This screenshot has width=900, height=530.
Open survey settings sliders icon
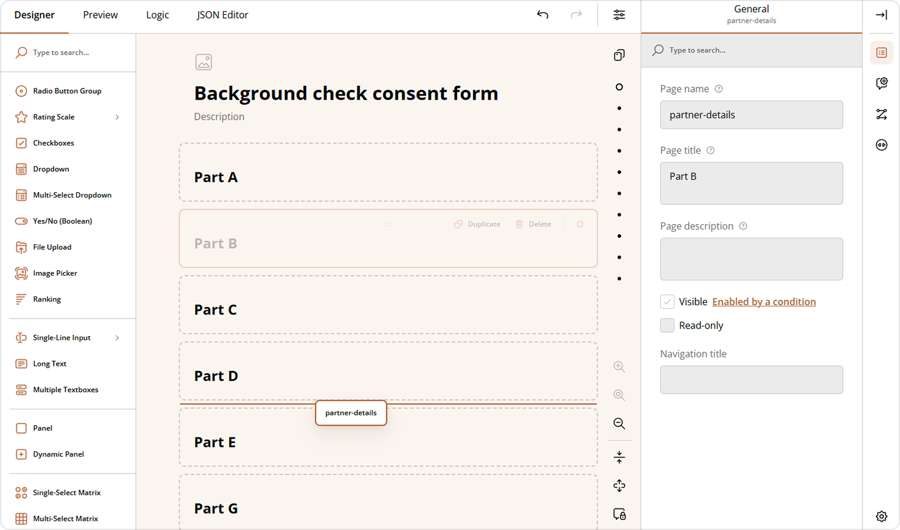(x=619, y=15)
